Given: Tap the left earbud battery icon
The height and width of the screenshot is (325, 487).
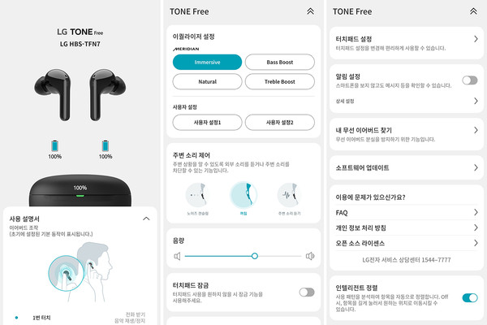Looking at the screenshot, I should click(54, 146).
